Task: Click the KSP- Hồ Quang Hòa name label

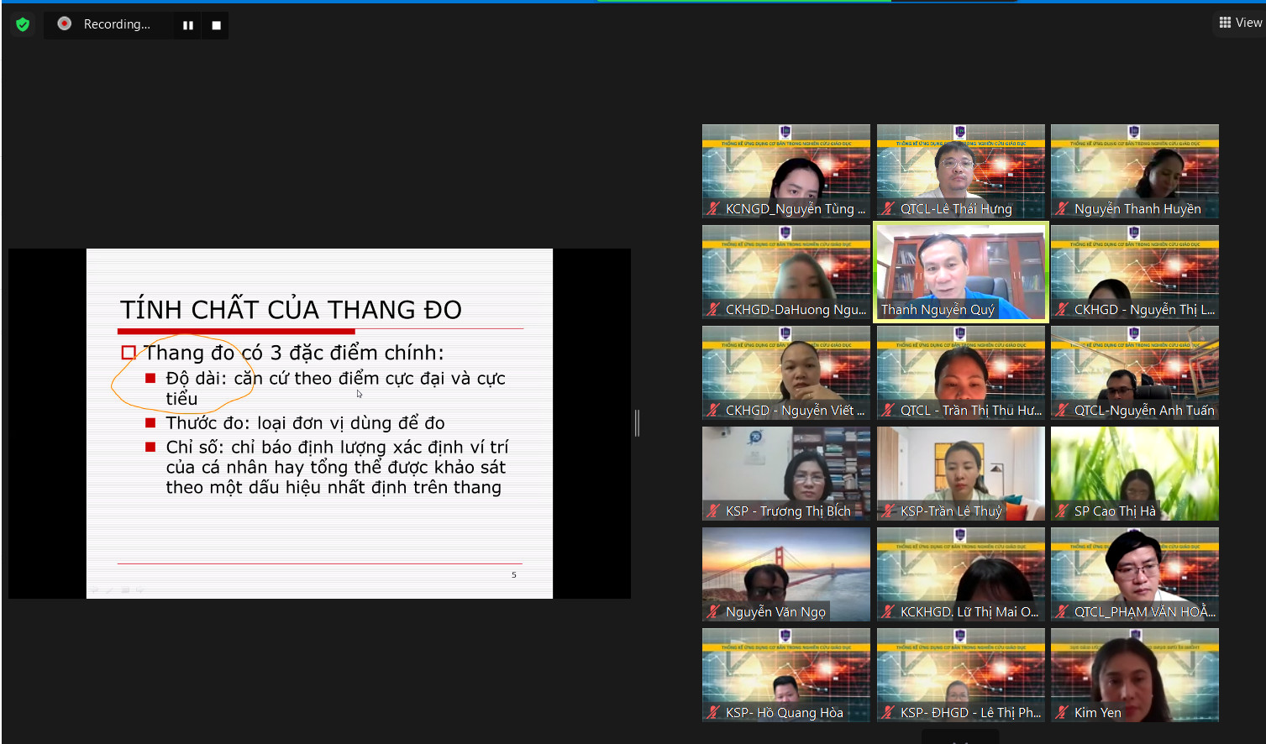Action: (x=784, y=713)
